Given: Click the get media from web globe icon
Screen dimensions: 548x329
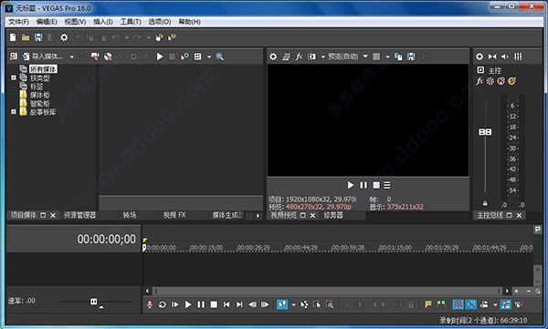Looking at the screenshot, I should (x=108, y=57).
